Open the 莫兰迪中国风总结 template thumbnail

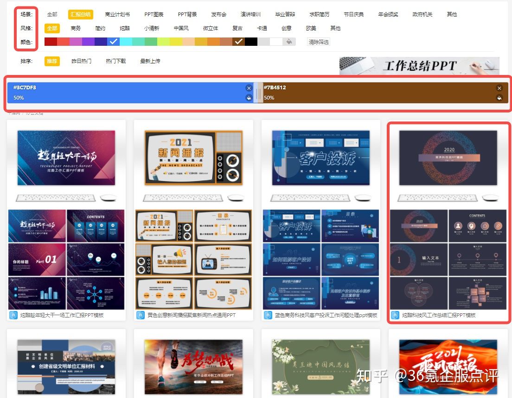(x=321, y=366)
